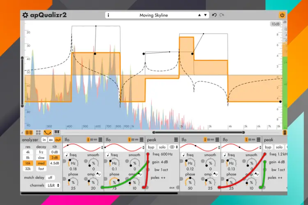Set analyzer decay to 'slow'

(x=41, y=157)
